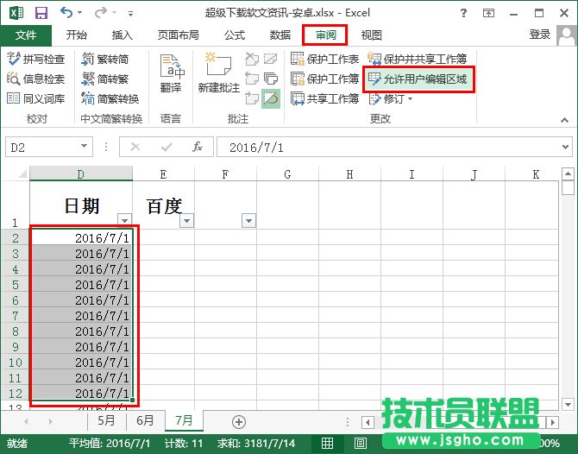Click vertical scrollbar up arrow
Screen dimensions: 578x454
tap(568, 173)
